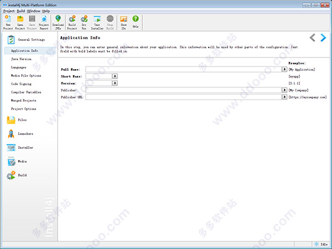Click the [My Application] example text
This screenshot has height=249, width=332.
tap(302, 70)
